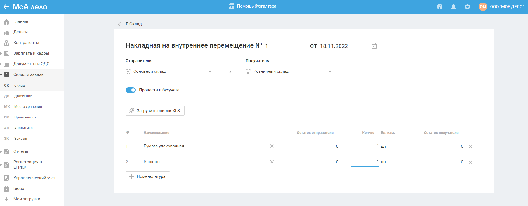Image resolution: width=528 pixels, height=206 pixels.
Task: Click the calendar icon next to date
Action: (x=374, y=46)
